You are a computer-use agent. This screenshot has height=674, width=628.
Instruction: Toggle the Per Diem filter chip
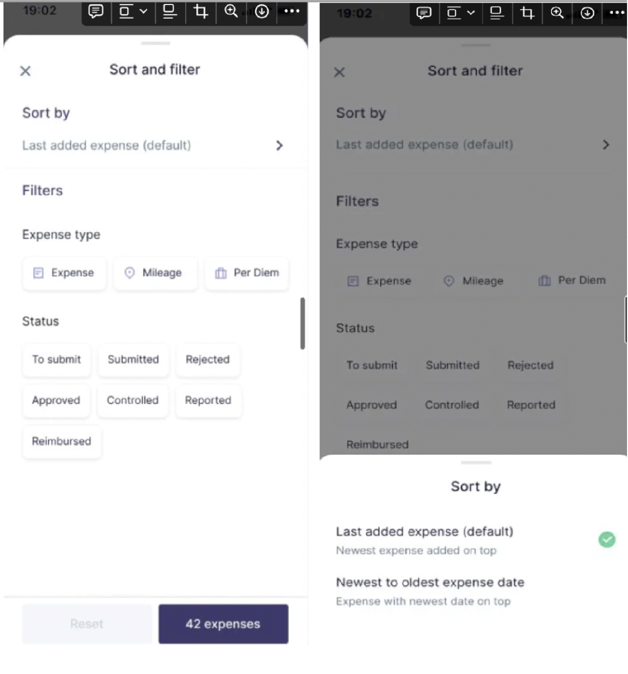click(247, 273)
